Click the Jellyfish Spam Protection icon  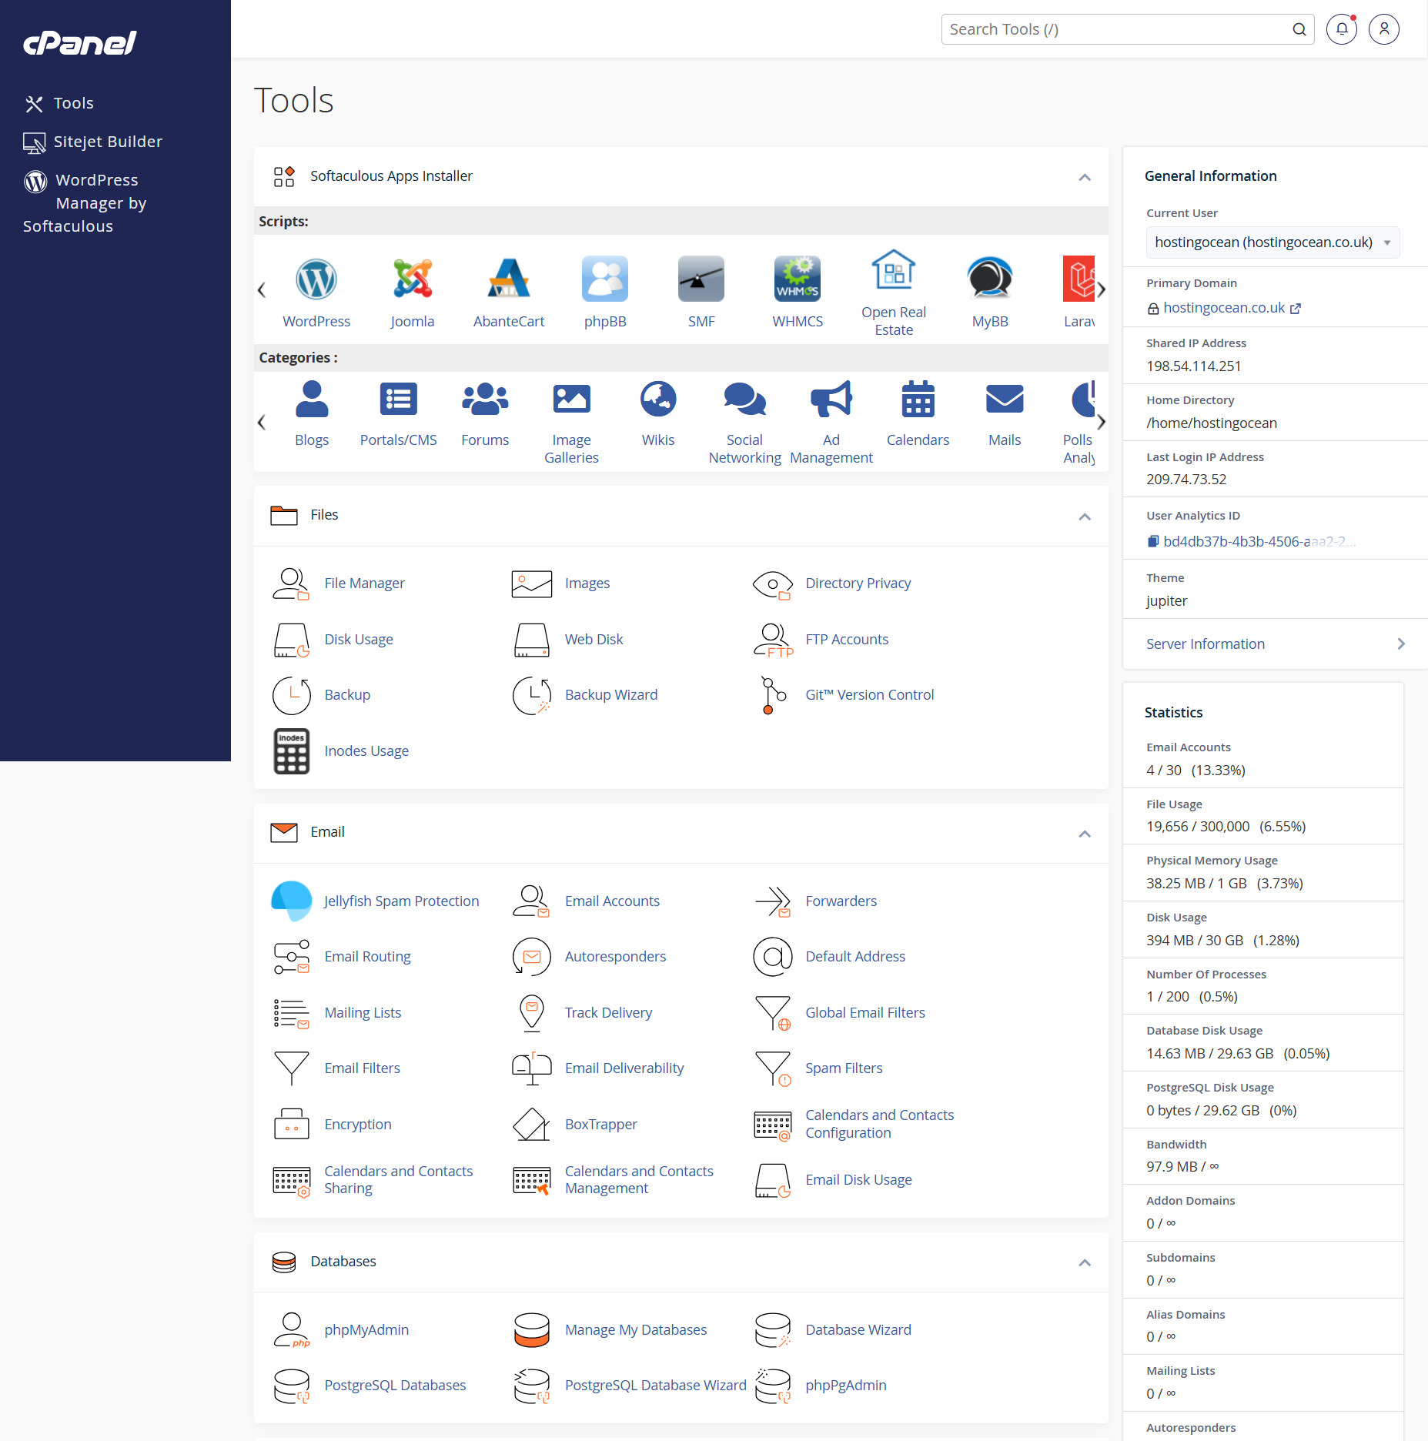point(292,901)
